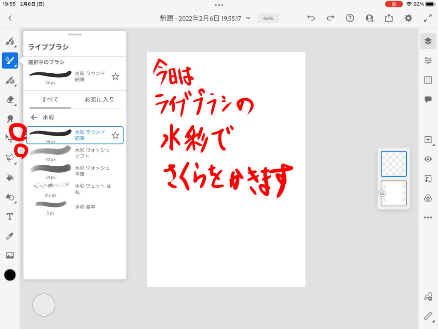Select the Smudge tool
Screen dimensions: 438x329
tap(10, 119)
